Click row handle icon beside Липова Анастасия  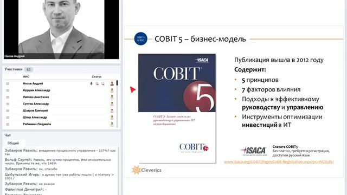pyautogui.click(x=8, y=97)
